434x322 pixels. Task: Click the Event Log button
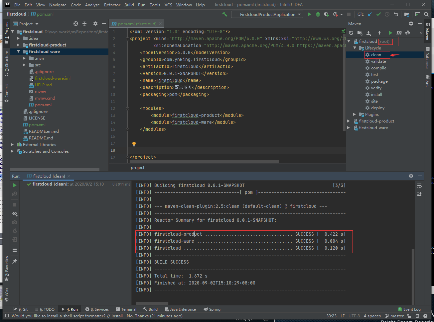tap(409, 309)
